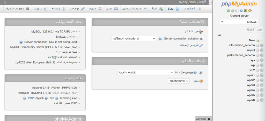Select the New database entry

coord(252,40)
